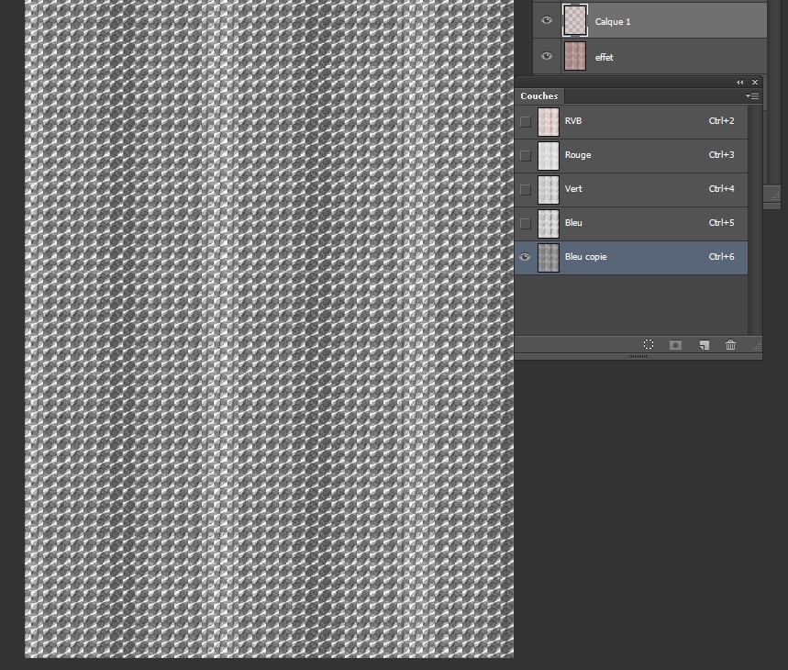The height and width of the screenshot is (670, 788).
Task: Click the Couches panel bottom resize grip
Action: coord(638,356)
